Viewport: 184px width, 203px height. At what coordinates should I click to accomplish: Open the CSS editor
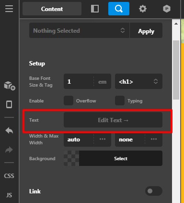click(x=9, y=176)
